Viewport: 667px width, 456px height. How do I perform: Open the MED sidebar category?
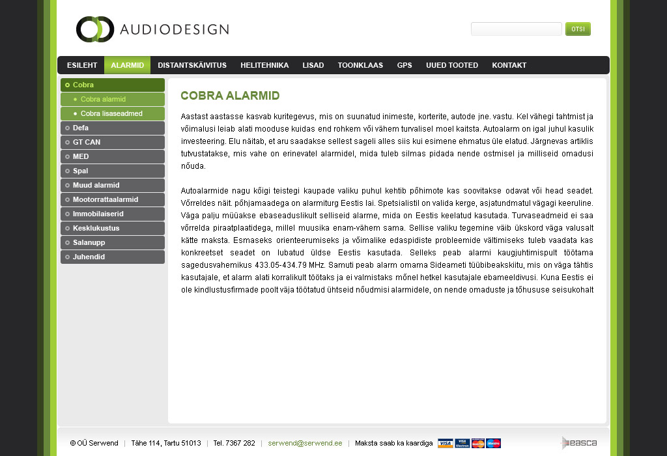point(113,156)
